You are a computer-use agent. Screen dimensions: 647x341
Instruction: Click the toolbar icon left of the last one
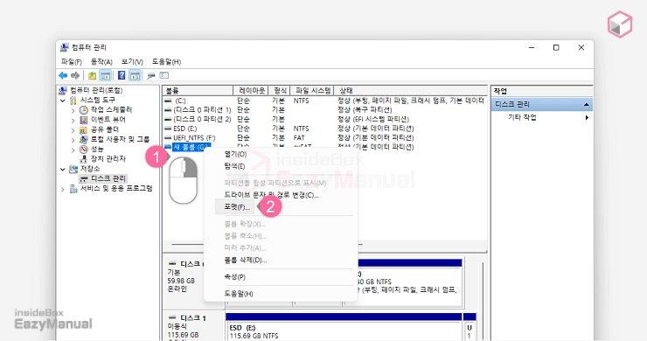tap(151, 75)
